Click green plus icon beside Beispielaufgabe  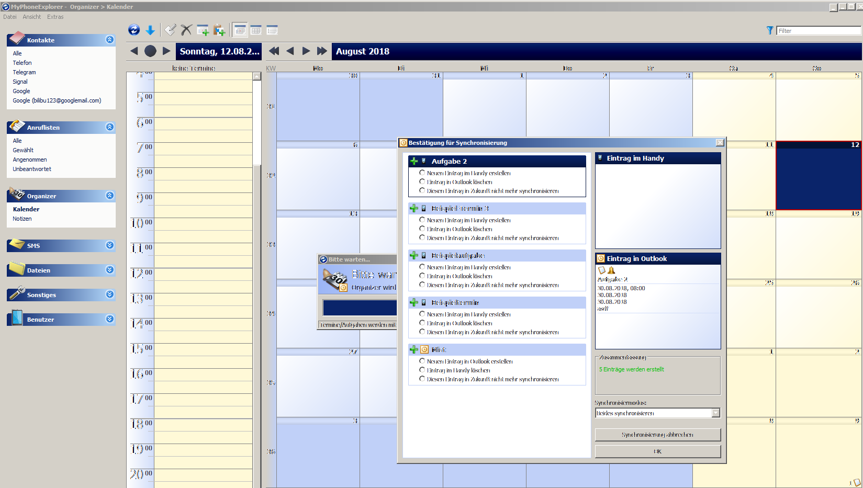point(414,255)
